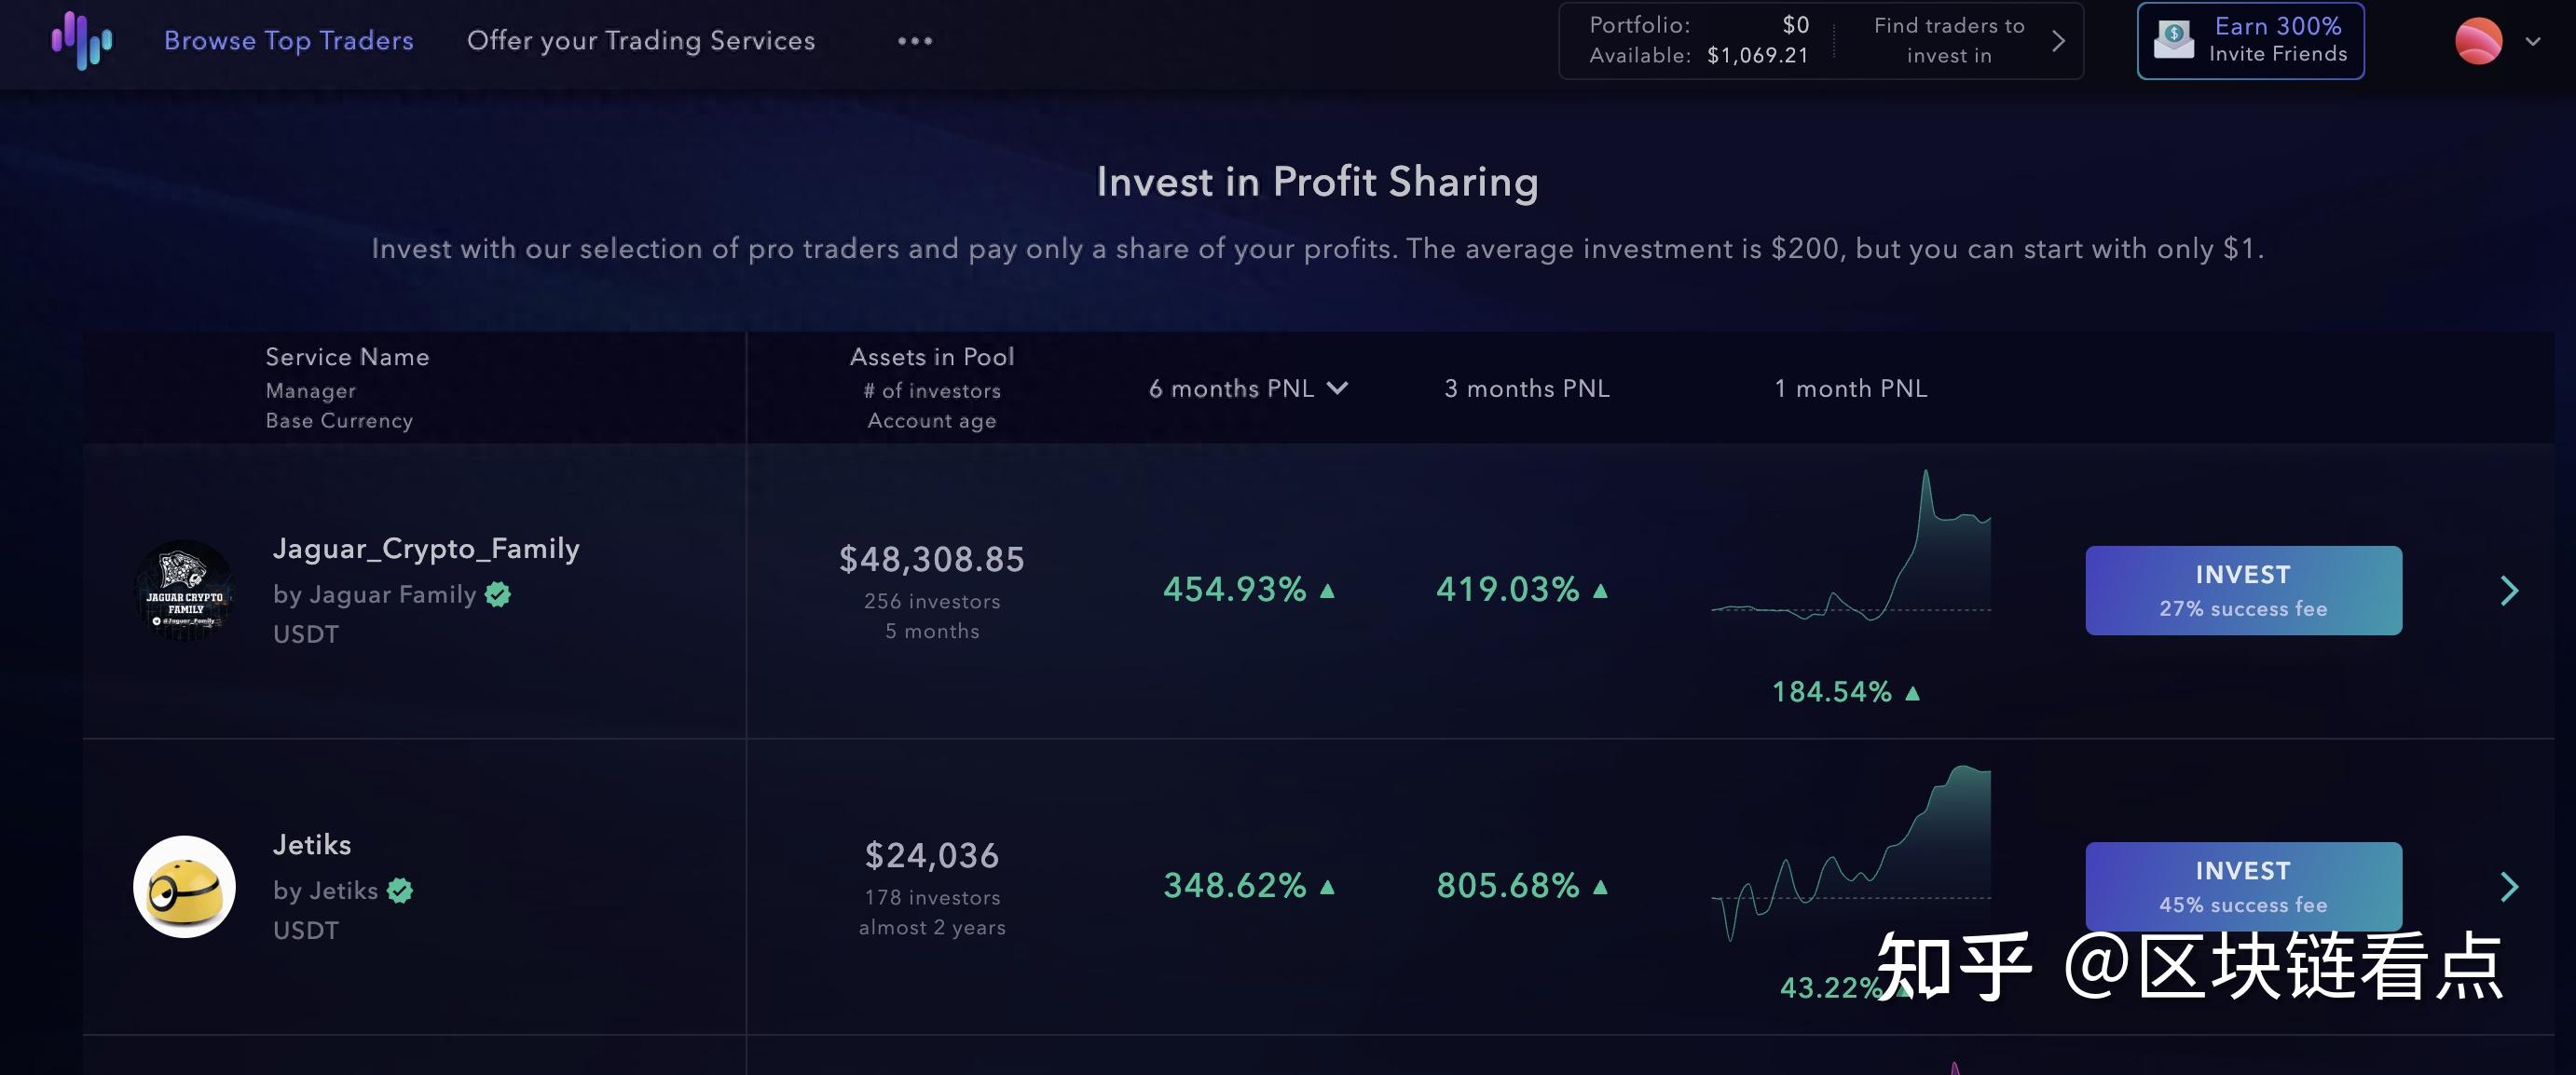The width and height of the screenshot is (2576, 1075).
Task: Click Jetiks verified badge icon
Action: coord(400,891)
